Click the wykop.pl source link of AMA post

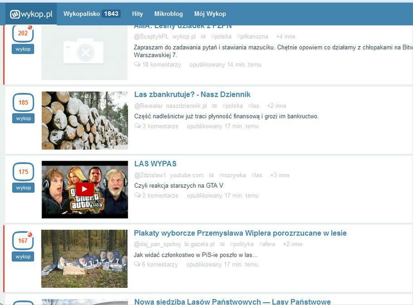pyautogui.click(x=184, y=37)
